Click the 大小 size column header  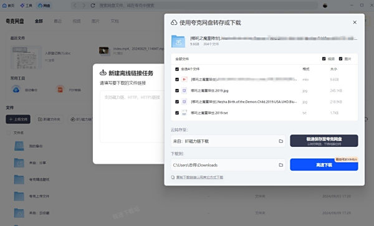[x=333, y=69]
